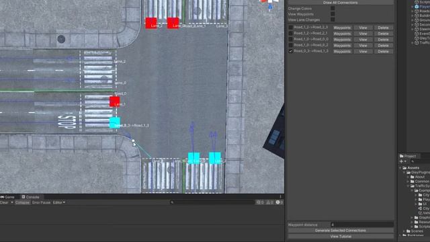Expand the UI folder in Project
Screen dimensions: 430x242
point(416,204)
